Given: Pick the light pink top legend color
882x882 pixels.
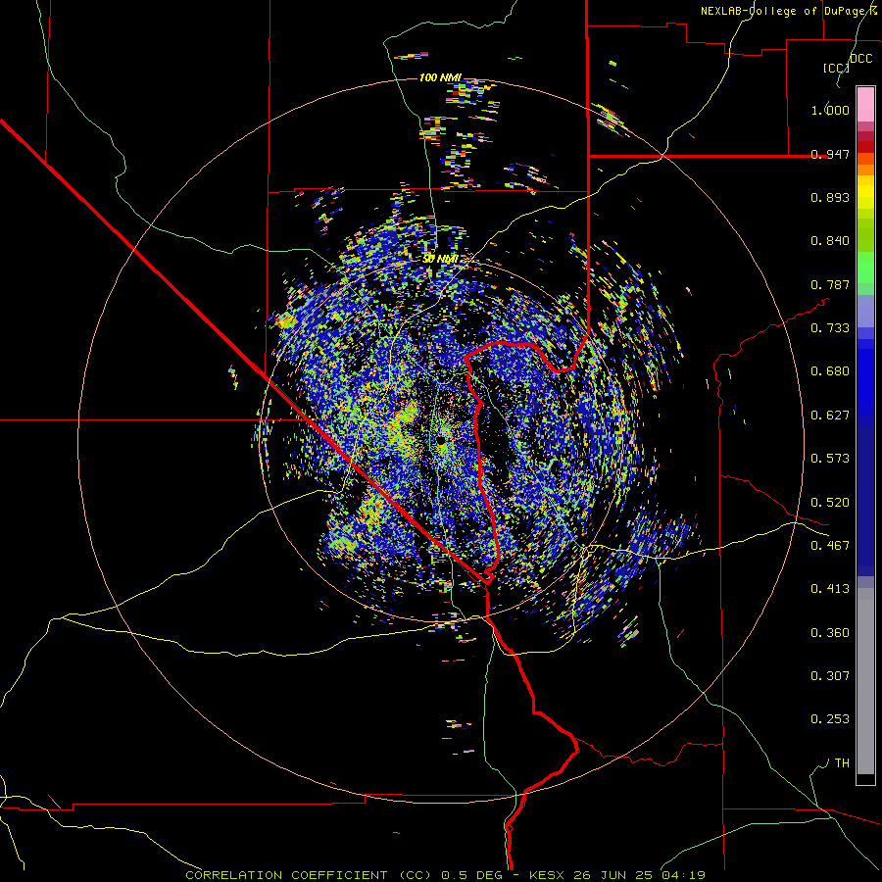Looking at the screenshot, I should click(x=865, y=104).
